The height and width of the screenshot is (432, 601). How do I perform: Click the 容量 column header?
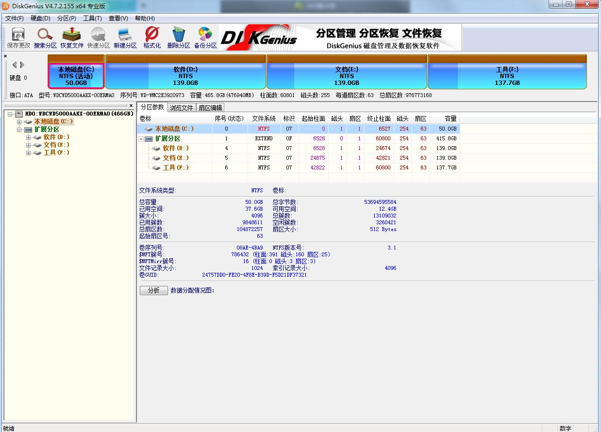click(x=445, y=118)
